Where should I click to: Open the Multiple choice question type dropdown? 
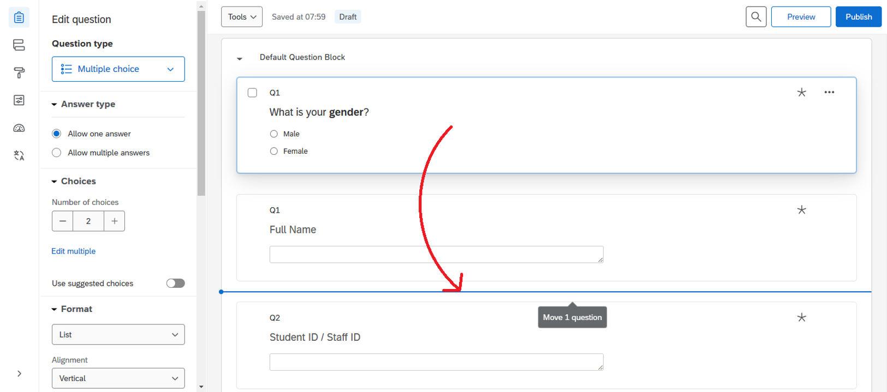coord(118,69)
